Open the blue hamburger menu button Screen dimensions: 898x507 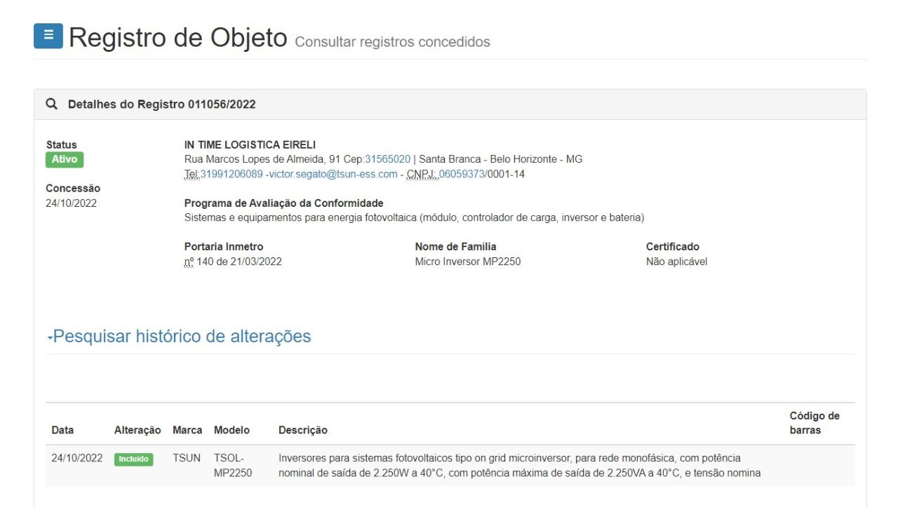48,36
